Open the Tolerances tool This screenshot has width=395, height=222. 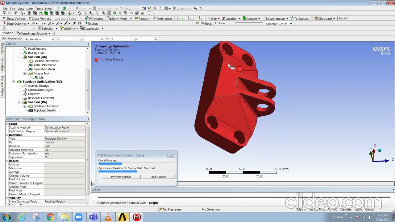point(299,18)
